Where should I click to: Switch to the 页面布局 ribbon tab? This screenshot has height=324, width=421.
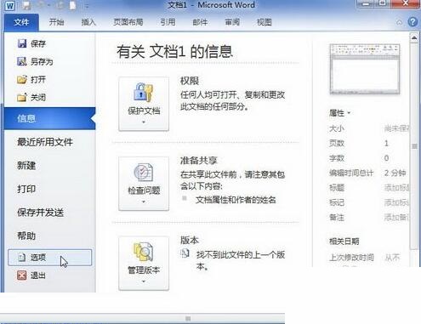tap(128, 22)
